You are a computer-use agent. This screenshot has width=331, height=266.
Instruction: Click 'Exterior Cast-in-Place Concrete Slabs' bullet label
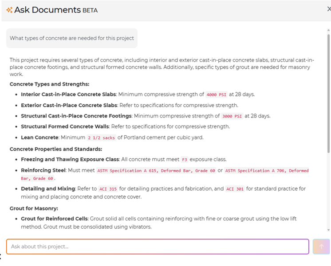click(x=69, y=105)
